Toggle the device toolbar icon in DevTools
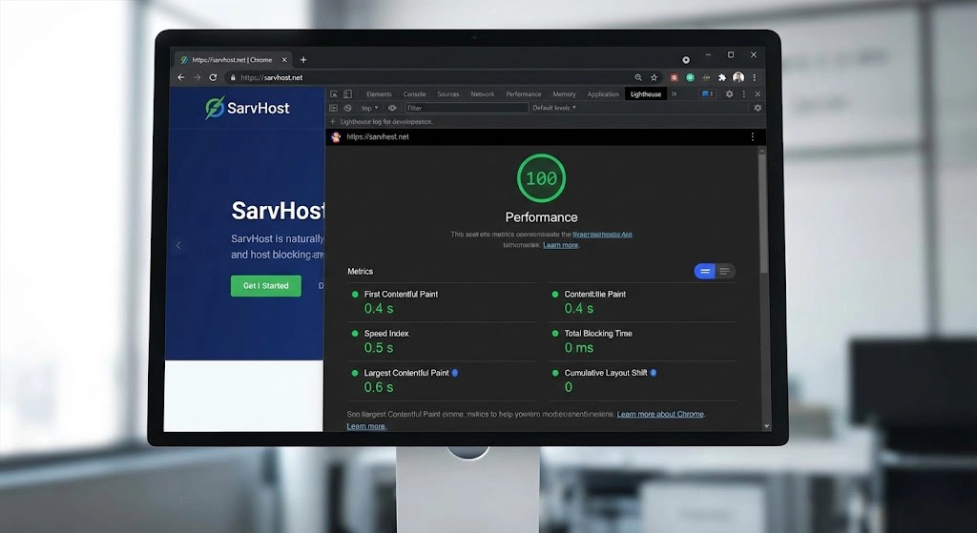Screen dimensions: 977x533 [x=347, y=94]
